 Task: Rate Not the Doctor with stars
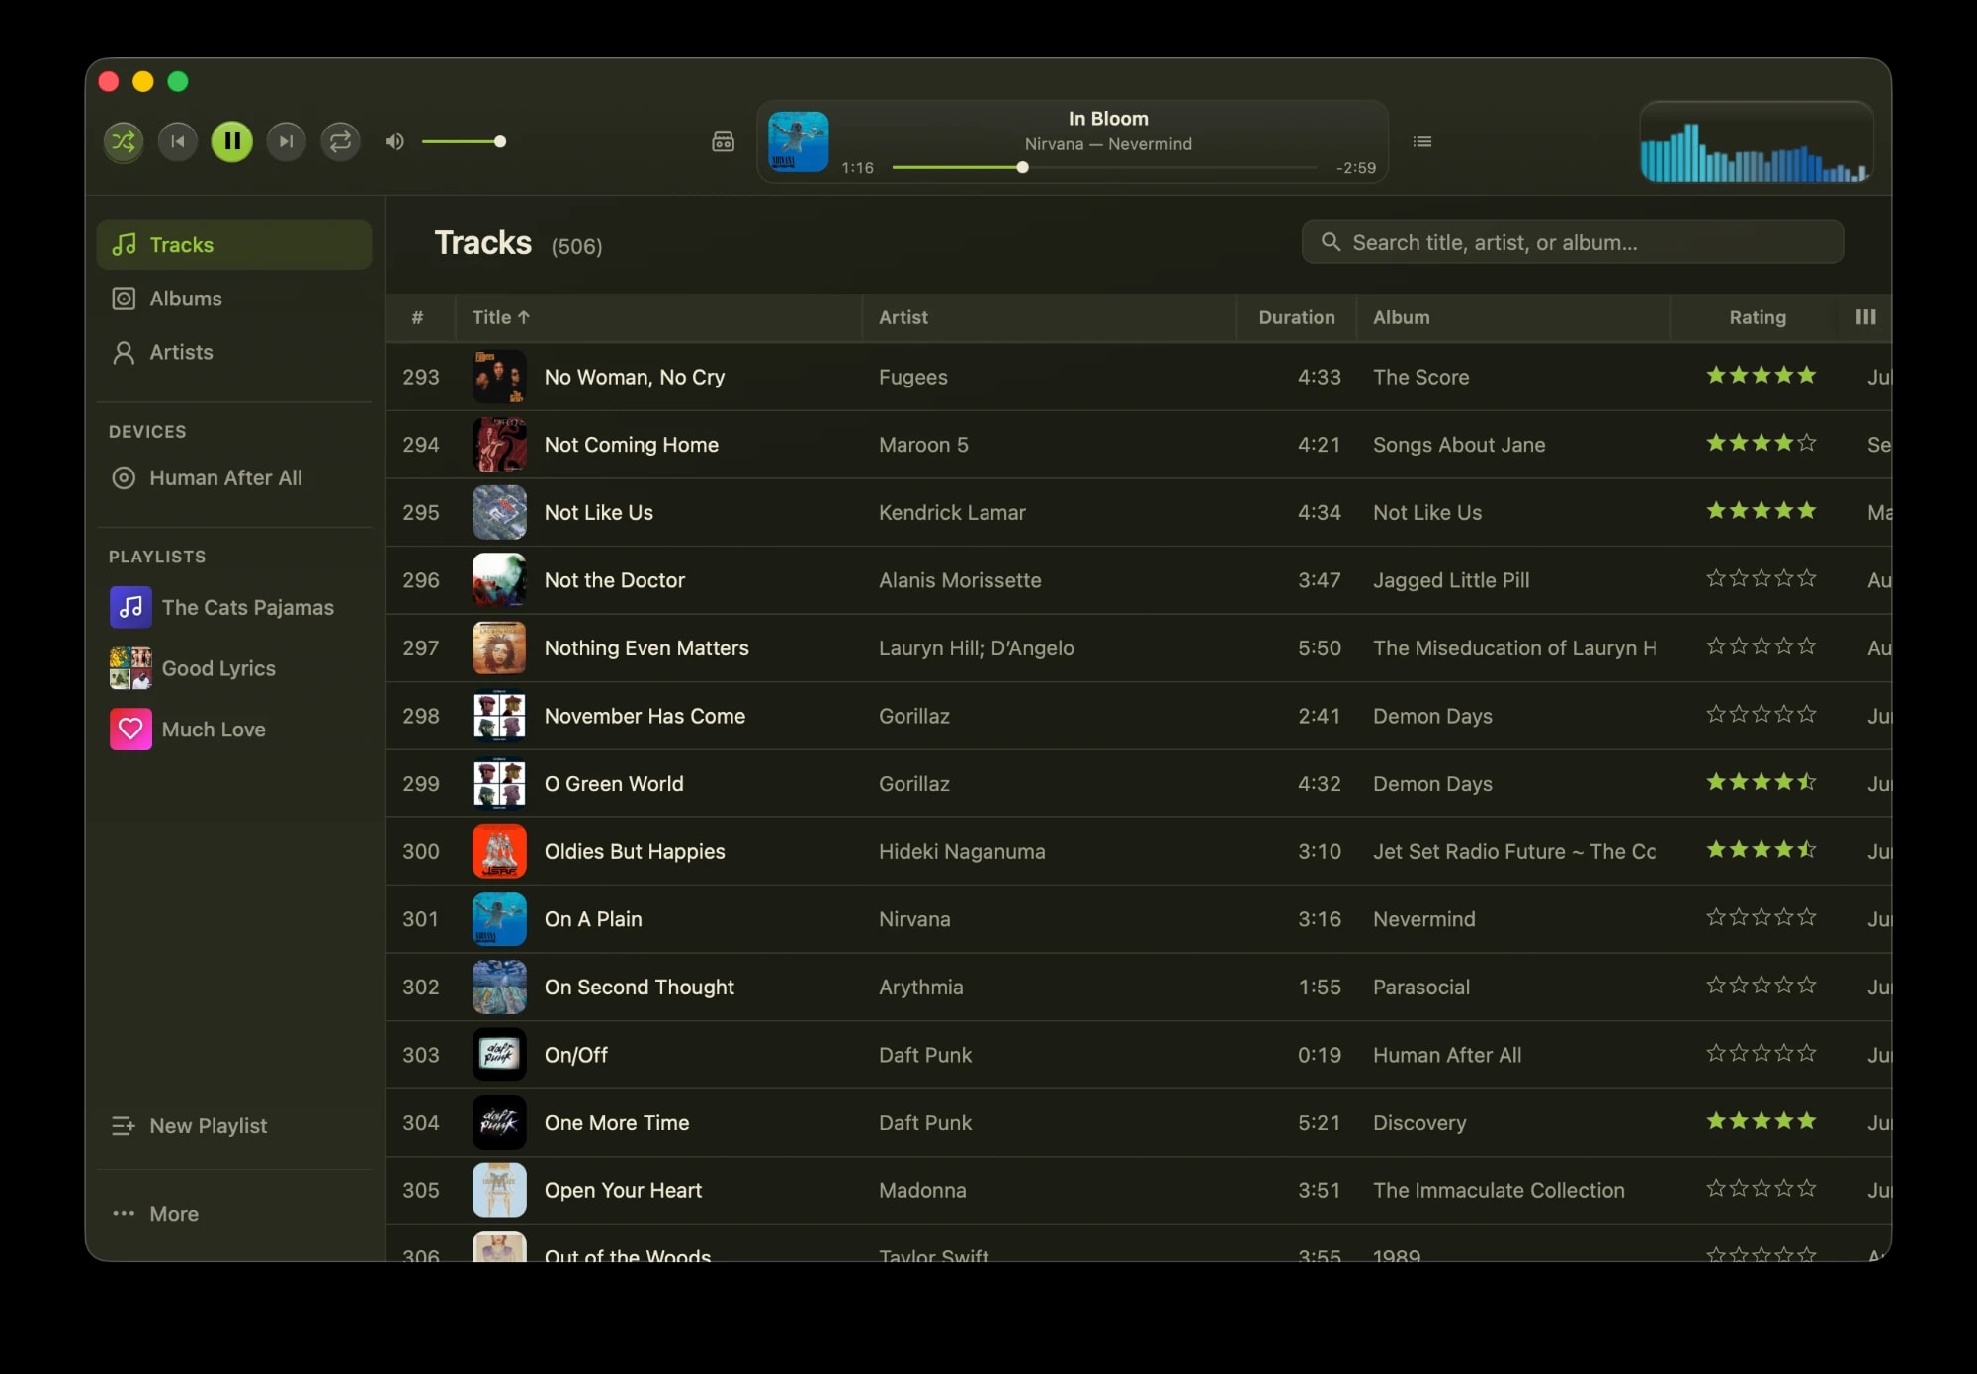(x=1762, y=578)
